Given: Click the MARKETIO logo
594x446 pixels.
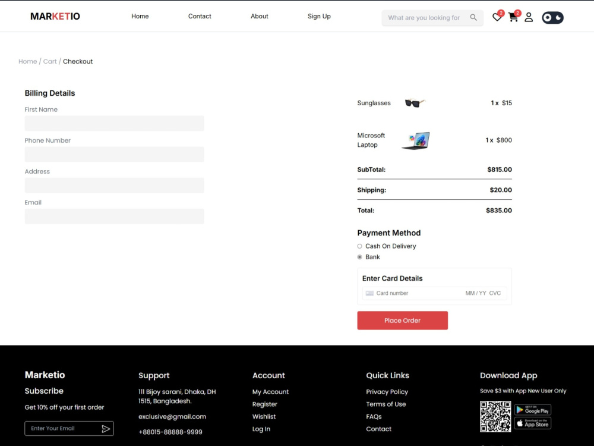Looking at the screenshot, I should pos(55,16).
